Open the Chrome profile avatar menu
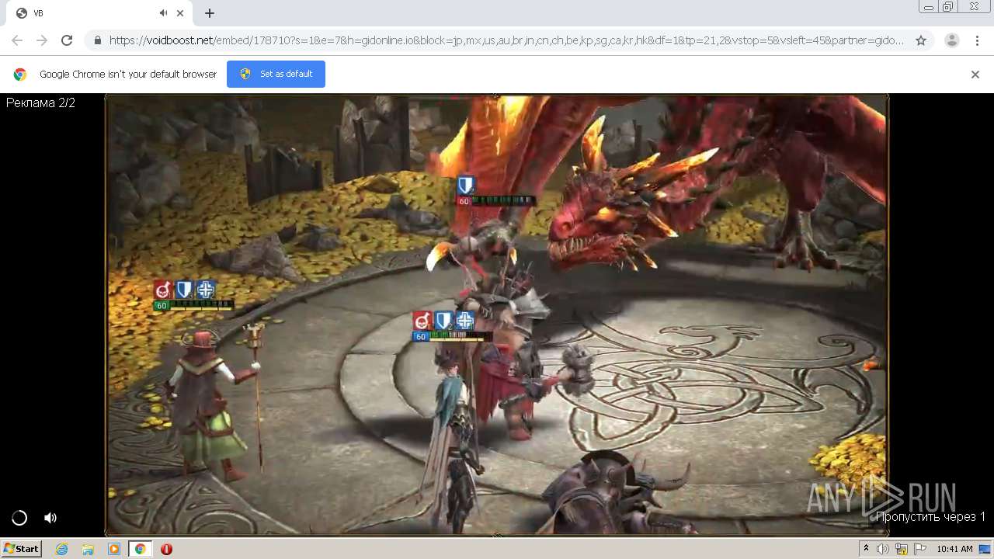 [x=951, y=40]
